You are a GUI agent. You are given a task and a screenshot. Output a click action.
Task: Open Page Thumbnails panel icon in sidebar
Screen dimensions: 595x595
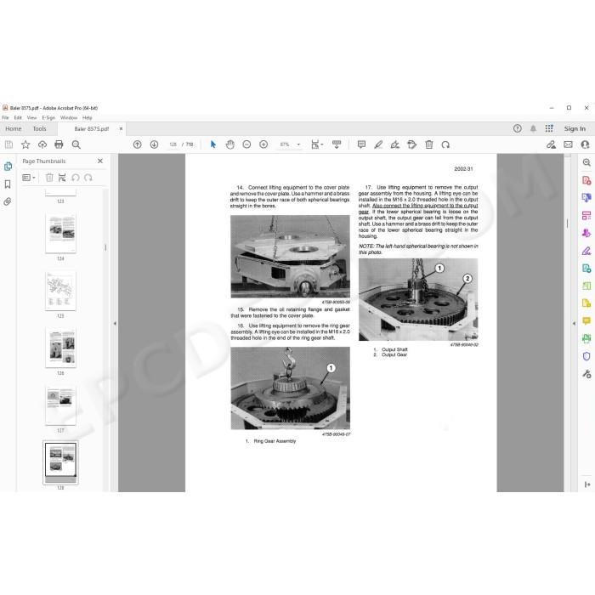pyautogui.click(x=8, y=167)
